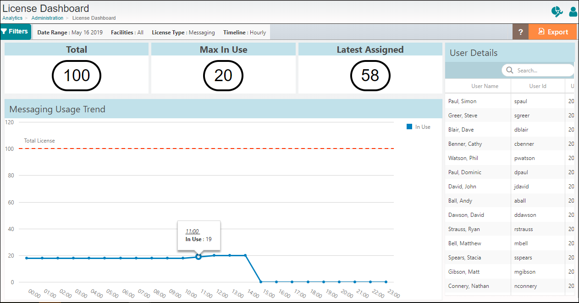Click the search magnifier in User Details
Image resolution: width=579 pixels, height=303 pixels.
pyautogui.click(x=509, y=70)
